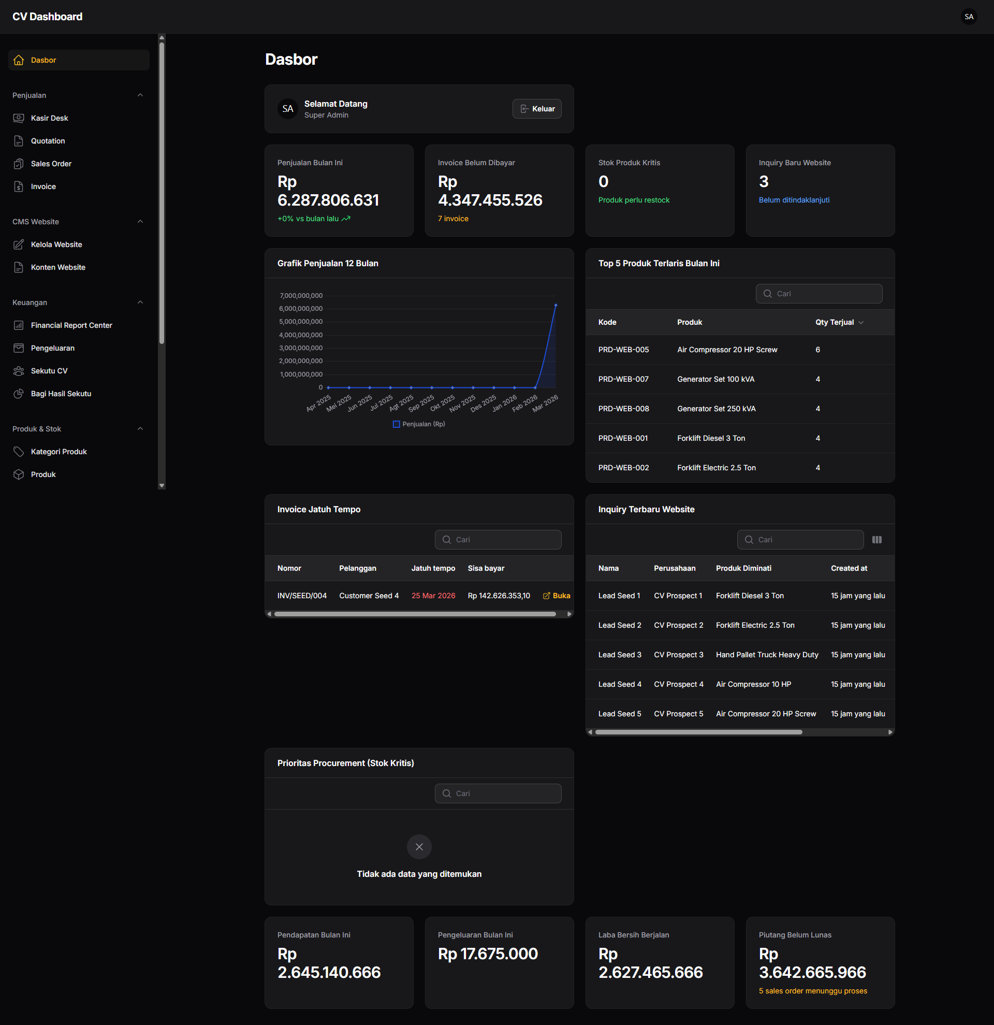Click the Sales Order clipboard icon

[x=19, y=164]
